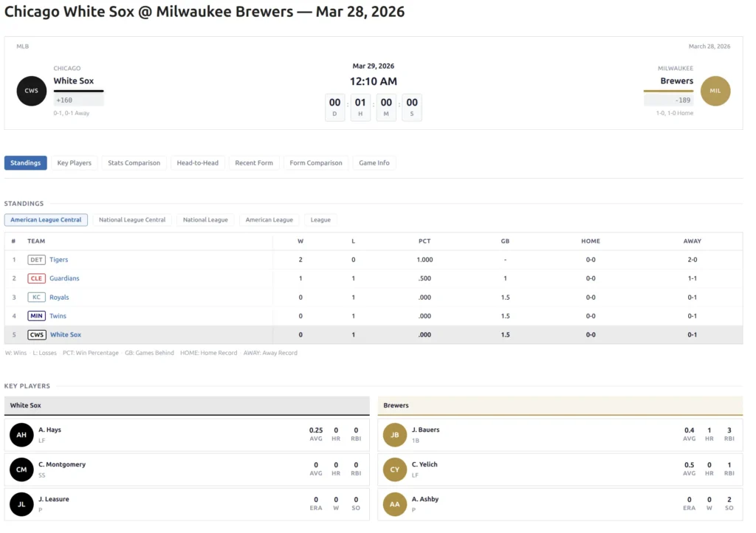The width and height of the screenshot is (756, 533).
Task: Click the JB player avatar
Action: 395,435
